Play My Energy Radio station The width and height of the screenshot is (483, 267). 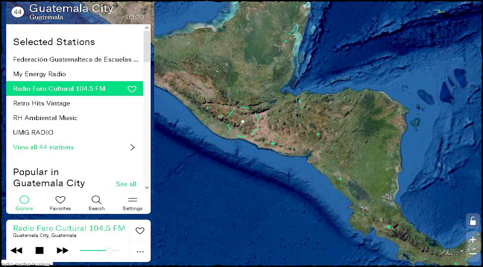pos(40,74)
